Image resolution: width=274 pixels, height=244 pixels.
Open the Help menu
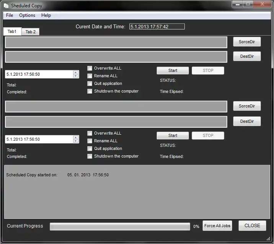coord(46,15)
